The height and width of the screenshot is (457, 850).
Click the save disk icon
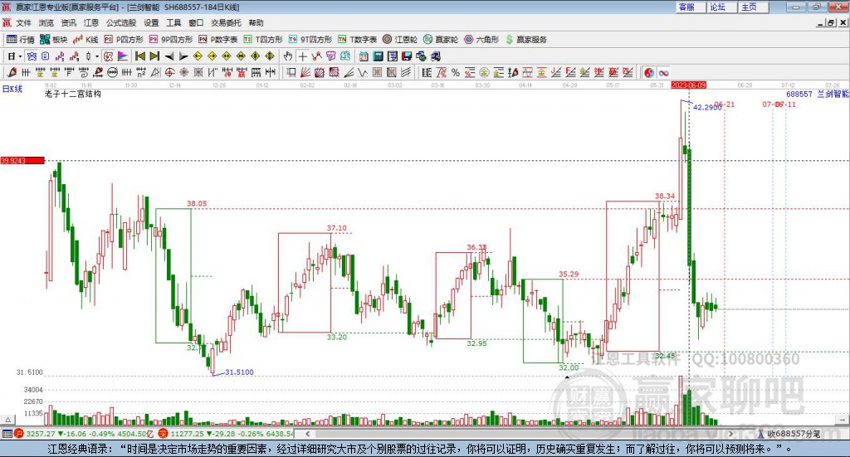coord(407,56)
